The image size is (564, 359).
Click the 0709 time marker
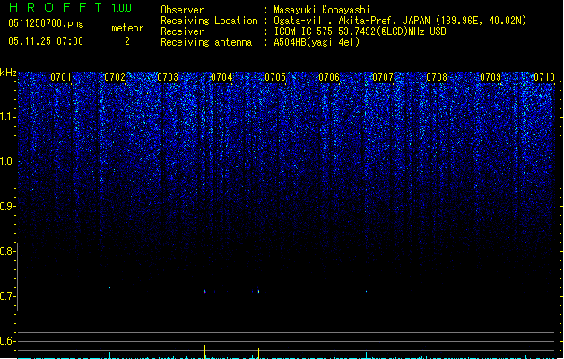[x=490, y=77]
